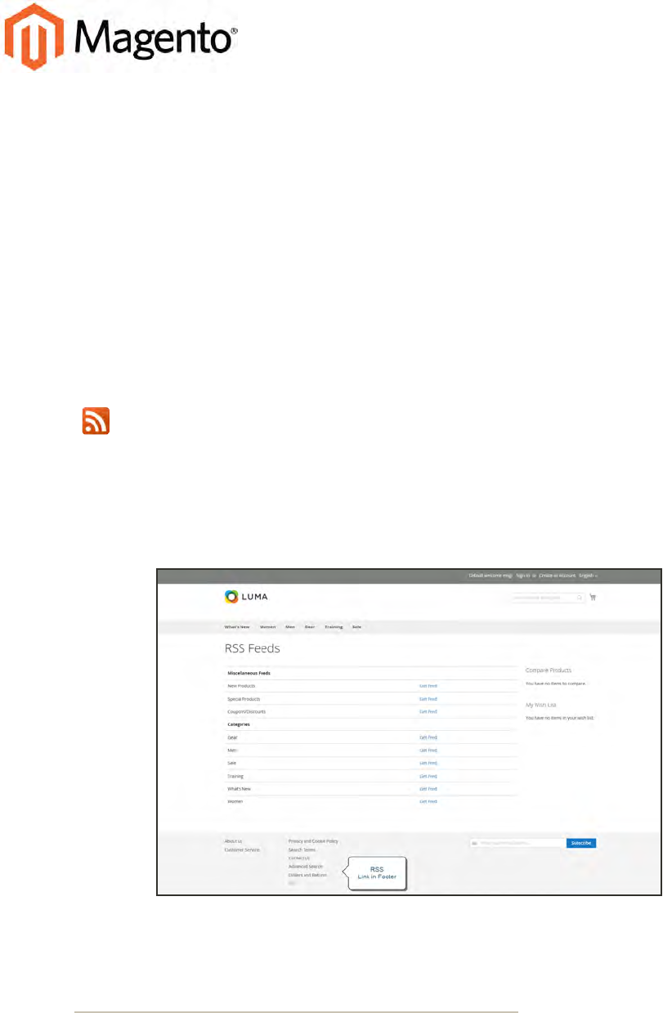Screen dimensions: 663x1013
Task: Open the What's New menu
Action: pyautogui.click(x=237, y=626)
